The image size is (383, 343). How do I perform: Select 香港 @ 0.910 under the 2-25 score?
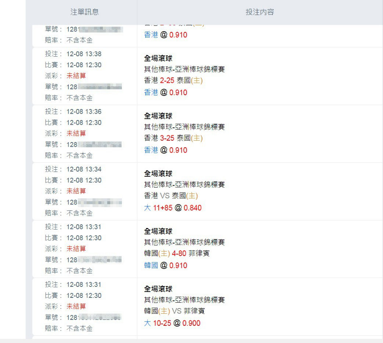[x=166, y=92]
